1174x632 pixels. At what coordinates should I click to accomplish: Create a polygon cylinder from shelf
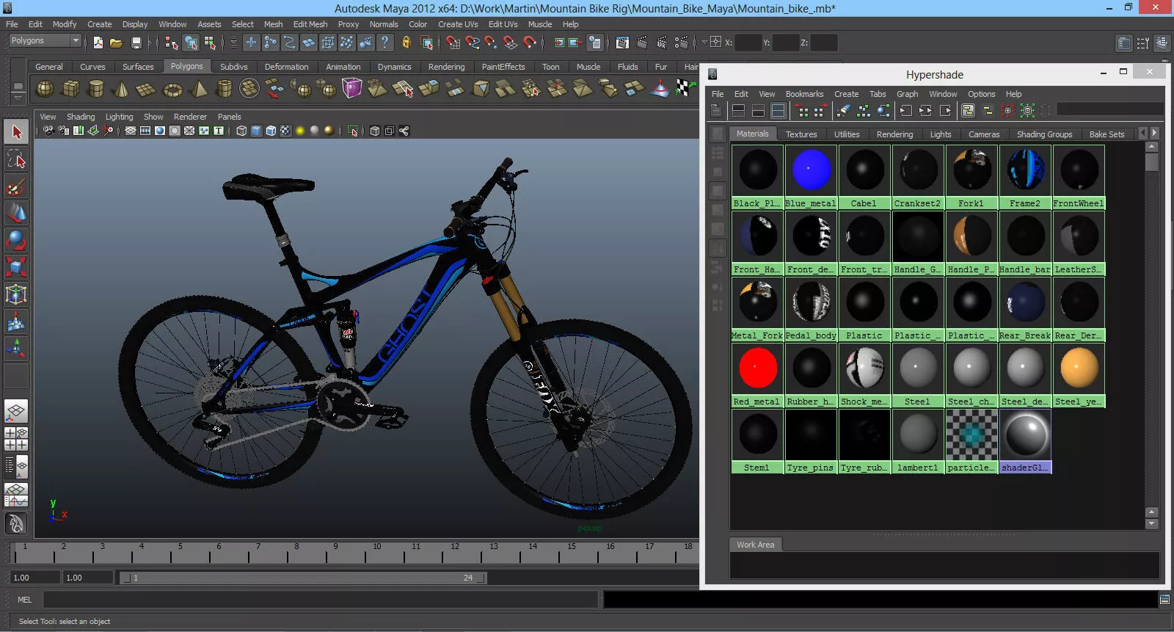pyautogui.click(x=96, y=89)
